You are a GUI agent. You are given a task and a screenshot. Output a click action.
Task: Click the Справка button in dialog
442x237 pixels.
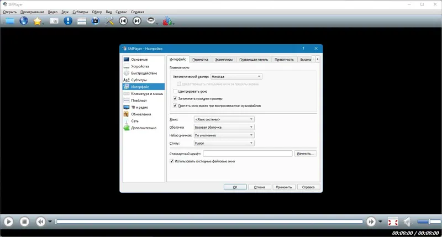308,187
